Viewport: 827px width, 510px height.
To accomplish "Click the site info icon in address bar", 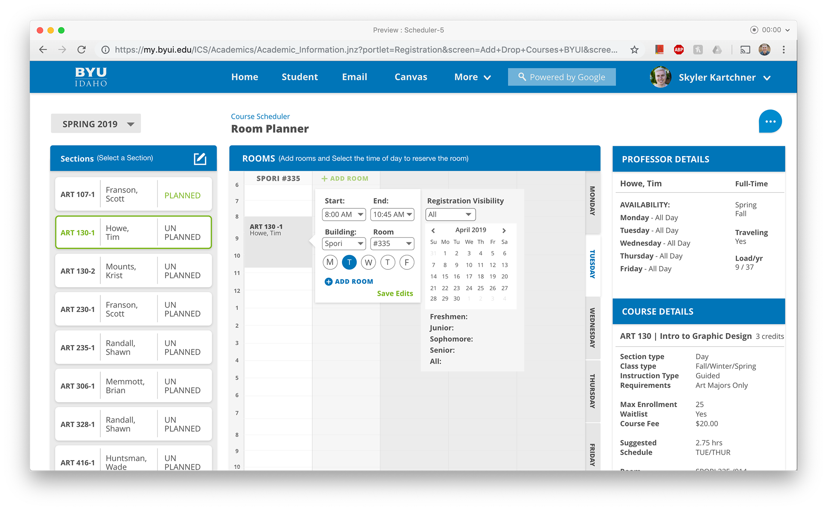I will 105,50.
